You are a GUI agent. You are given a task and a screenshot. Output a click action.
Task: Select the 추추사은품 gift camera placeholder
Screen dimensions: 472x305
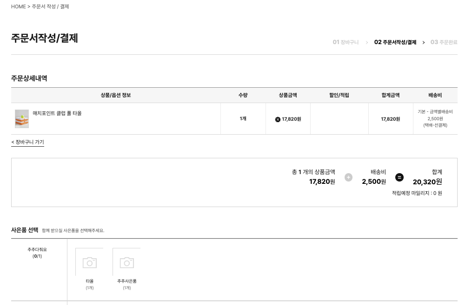(x=126, y=262)
